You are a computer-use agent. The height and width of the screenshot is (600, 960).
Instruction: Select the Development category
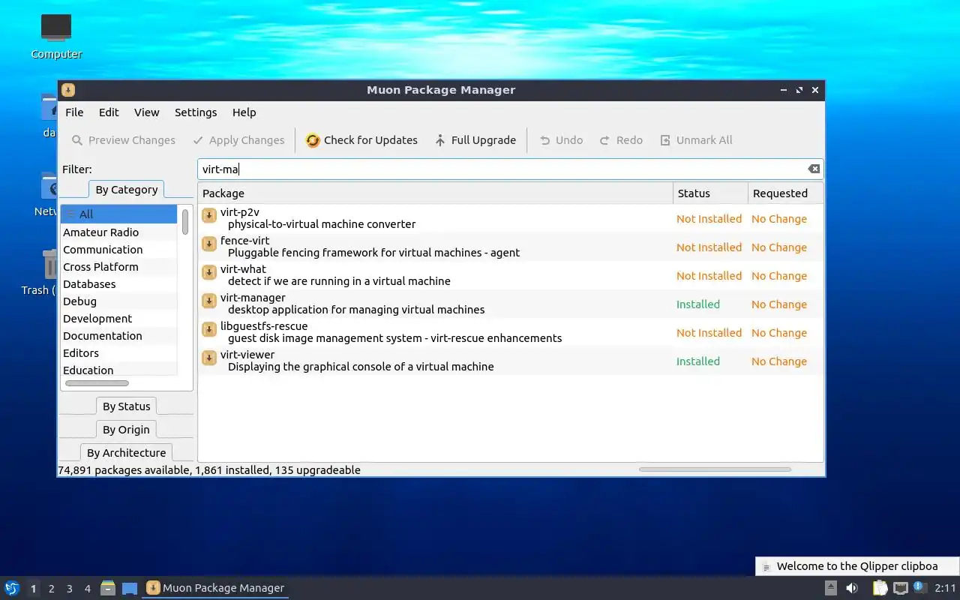[x=119, y=319]
